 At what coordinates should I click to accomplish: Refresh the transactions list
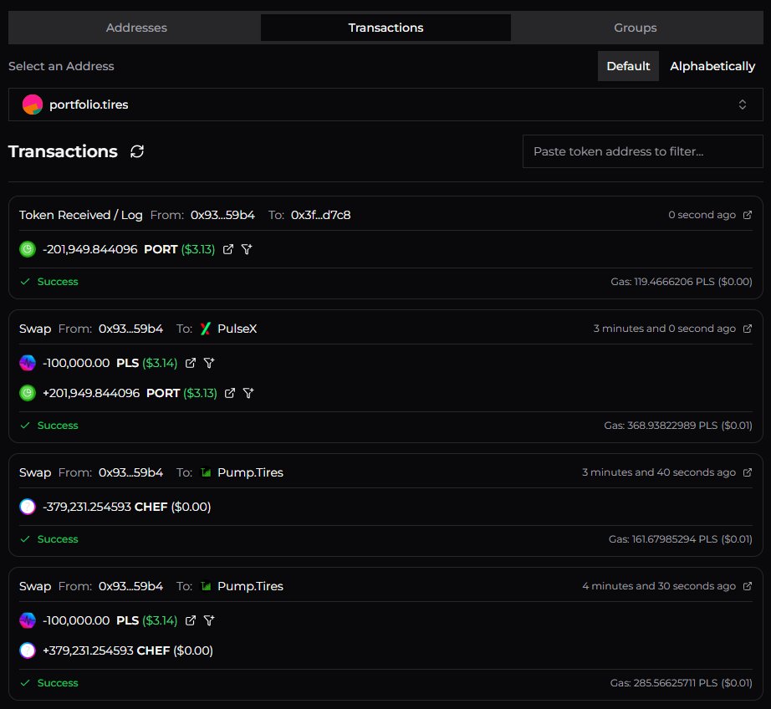(137, 151)
